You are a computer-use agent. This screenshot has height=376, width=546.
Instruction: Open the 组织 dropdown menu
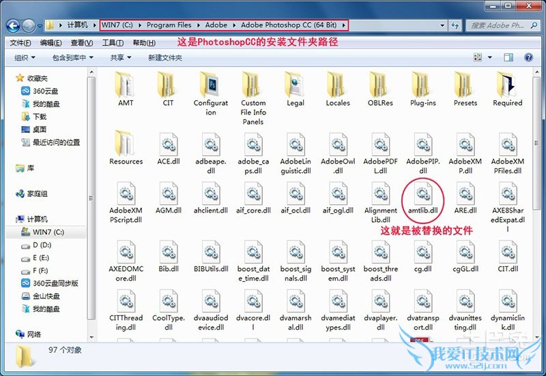click(25, 58)
